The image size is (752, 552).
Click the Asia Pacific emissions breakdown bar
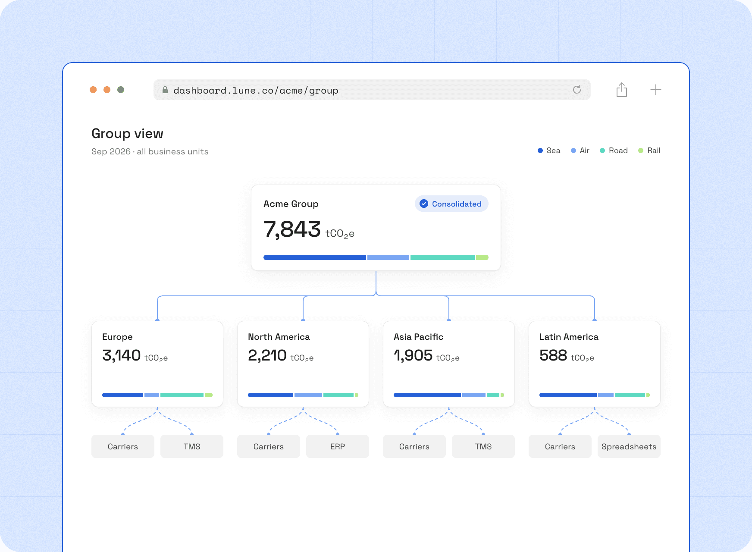(x=449, y=395)
